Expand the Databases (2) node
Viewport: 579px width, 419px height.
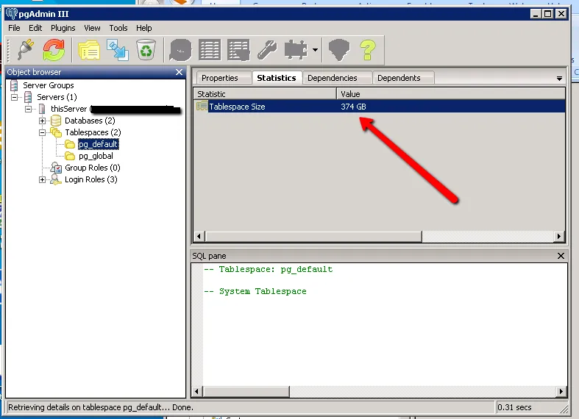pos(42,121)
